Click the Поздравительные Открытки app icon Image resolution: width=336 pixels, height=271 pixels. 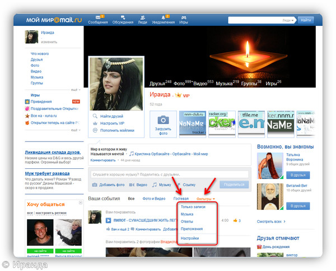click(x=27, y=109)
